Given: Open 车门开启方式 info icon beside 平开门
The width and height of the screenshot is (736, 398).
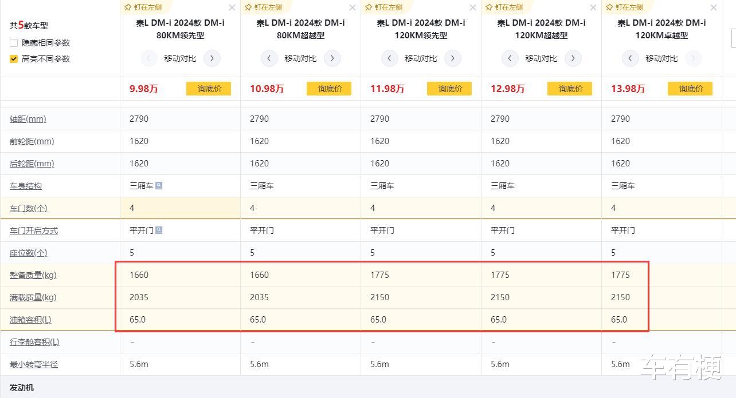Looking at the screenshot, I should point(159,230).
